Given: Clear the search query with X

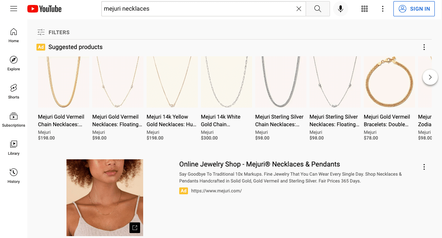Looking at the screenshot, I should (299, 9).
